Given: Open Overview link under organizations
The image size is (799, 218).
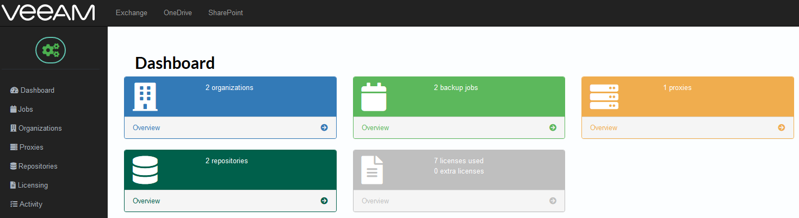Looking at the screenshot, I should point(146,127).
